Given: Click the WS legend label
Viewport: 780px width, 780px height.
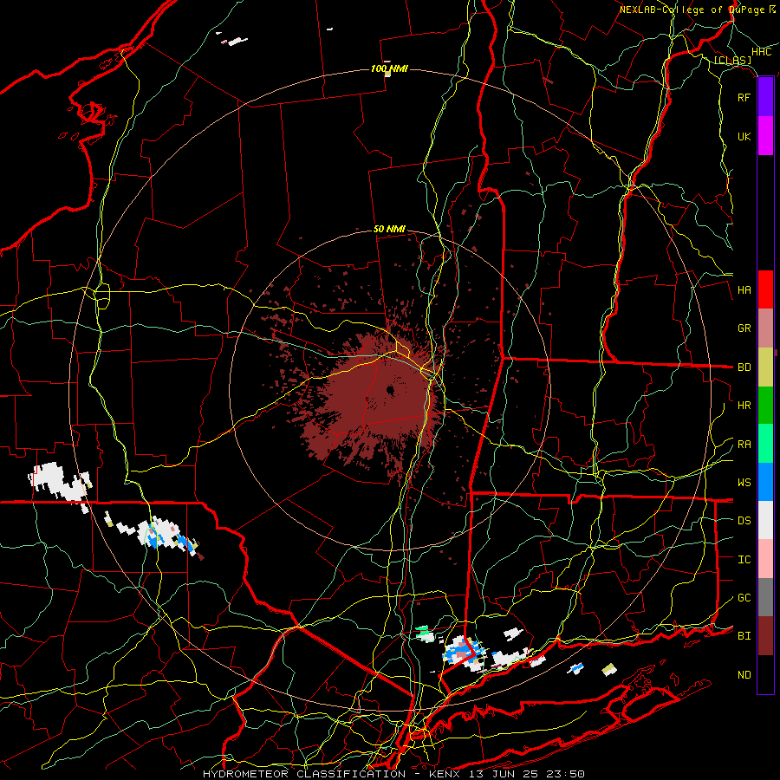Looking at the screenshot, I should click(x=744, y=483).
